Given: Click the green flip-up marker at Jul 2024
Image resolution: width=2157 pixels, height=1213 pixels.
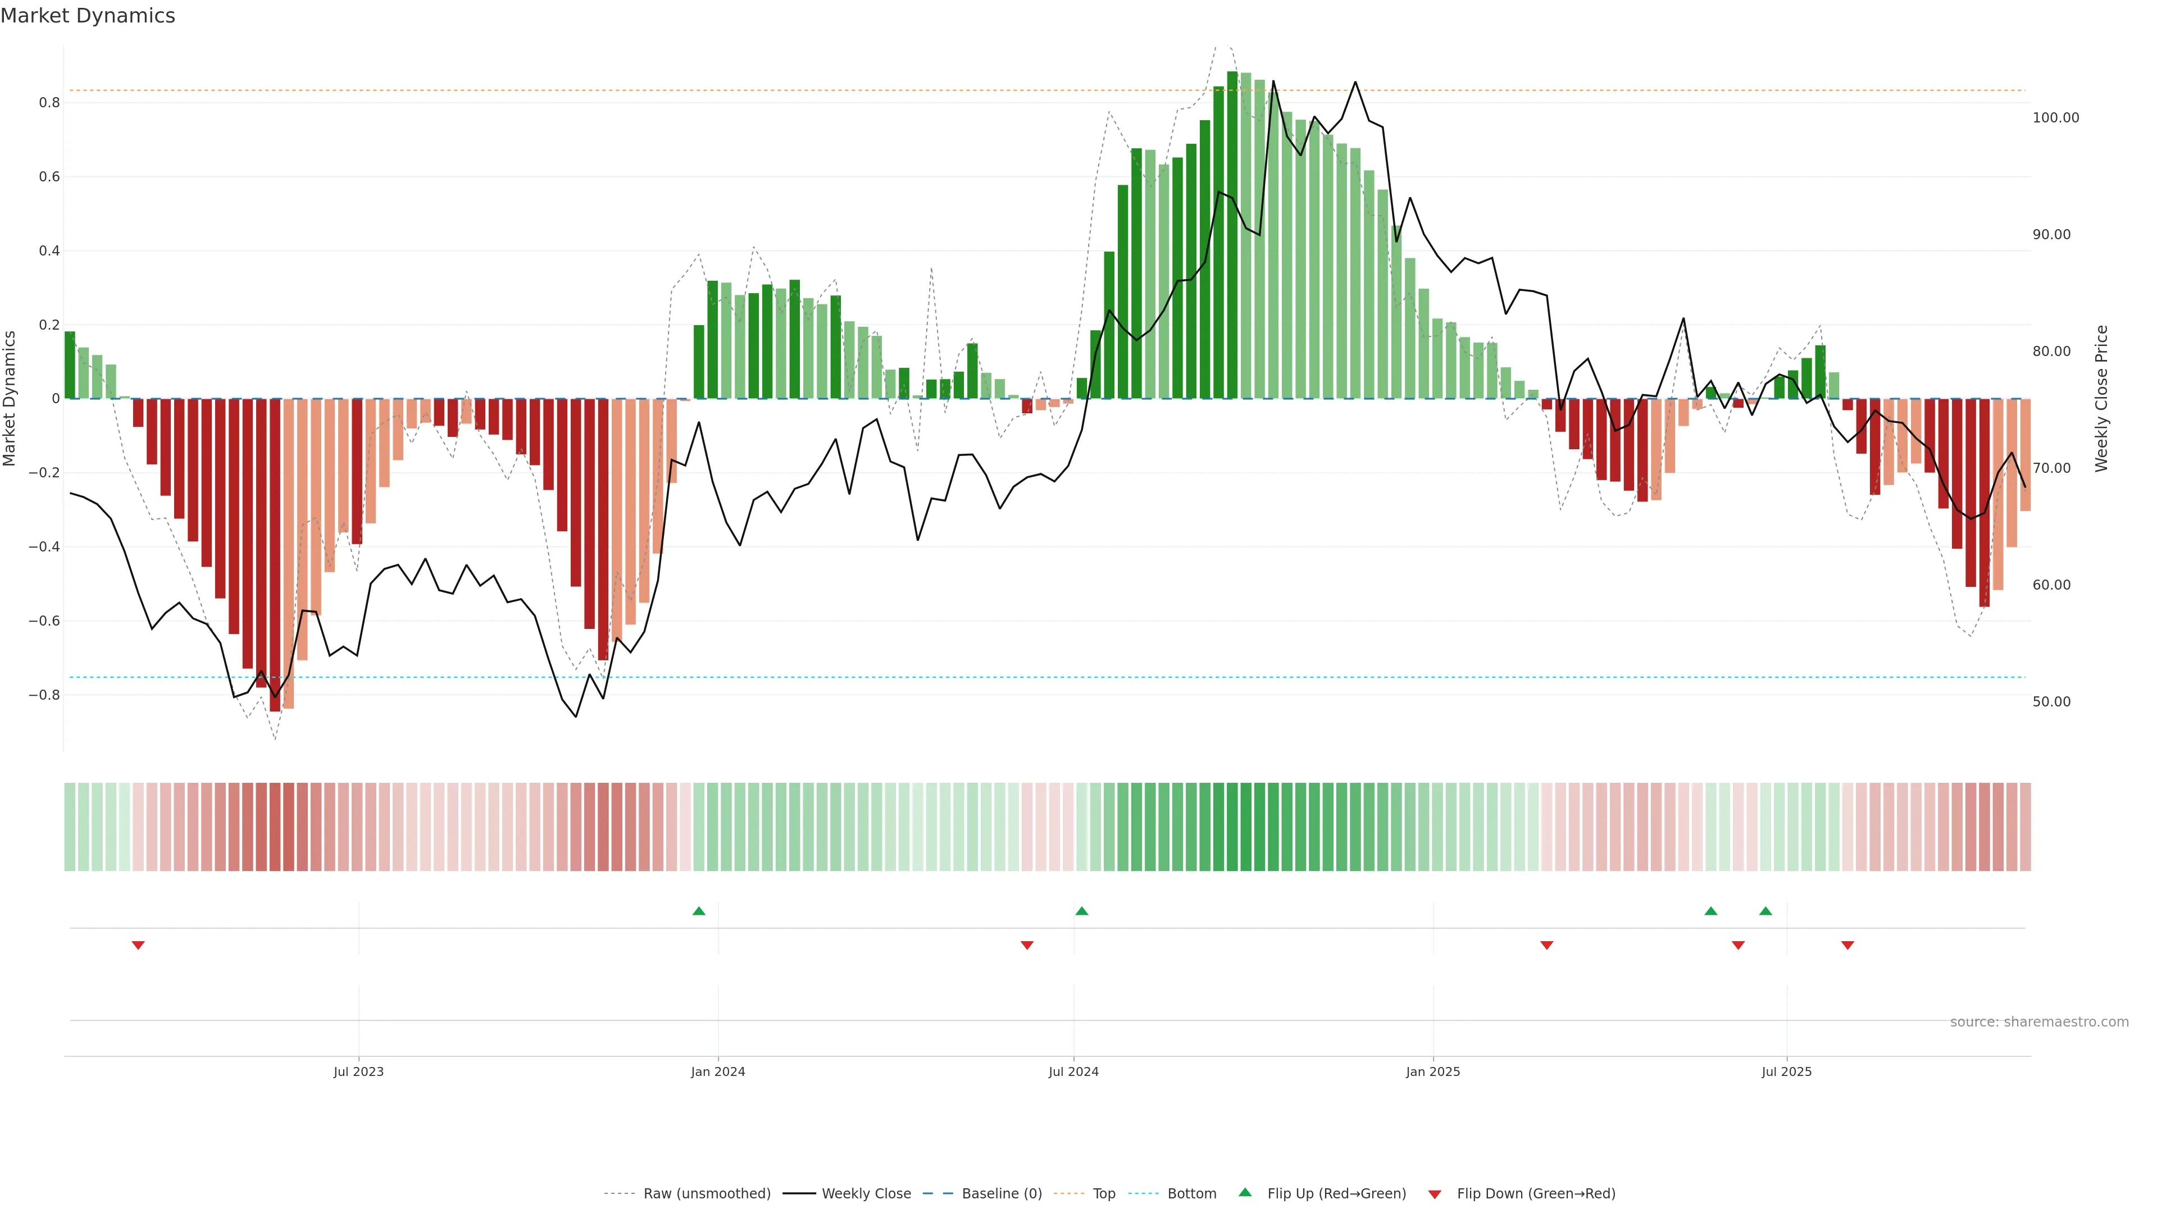Looking at the screenshot, I should pyautogui.click(x=1082, y=911).
